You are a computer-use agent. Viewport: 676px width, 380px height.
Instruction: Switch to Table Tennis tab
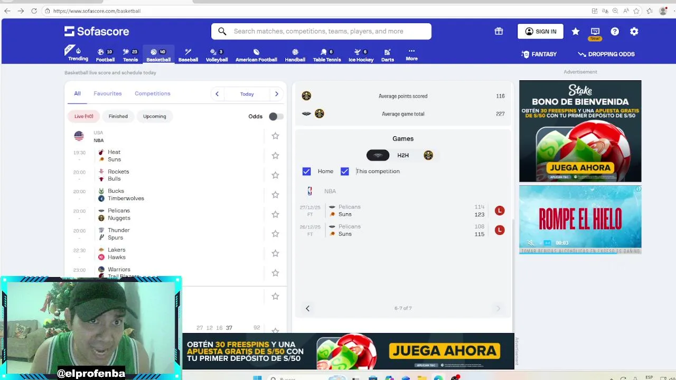tap(327, 55)
